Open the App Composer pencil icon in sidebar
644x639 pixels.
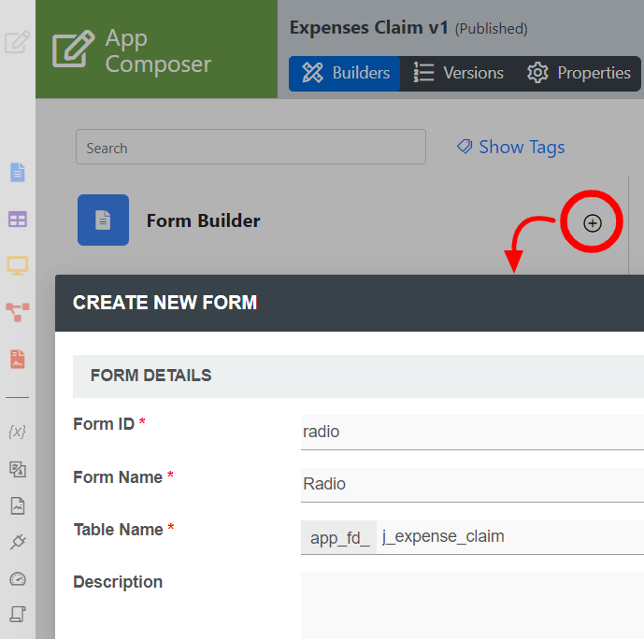coord(17,42)
